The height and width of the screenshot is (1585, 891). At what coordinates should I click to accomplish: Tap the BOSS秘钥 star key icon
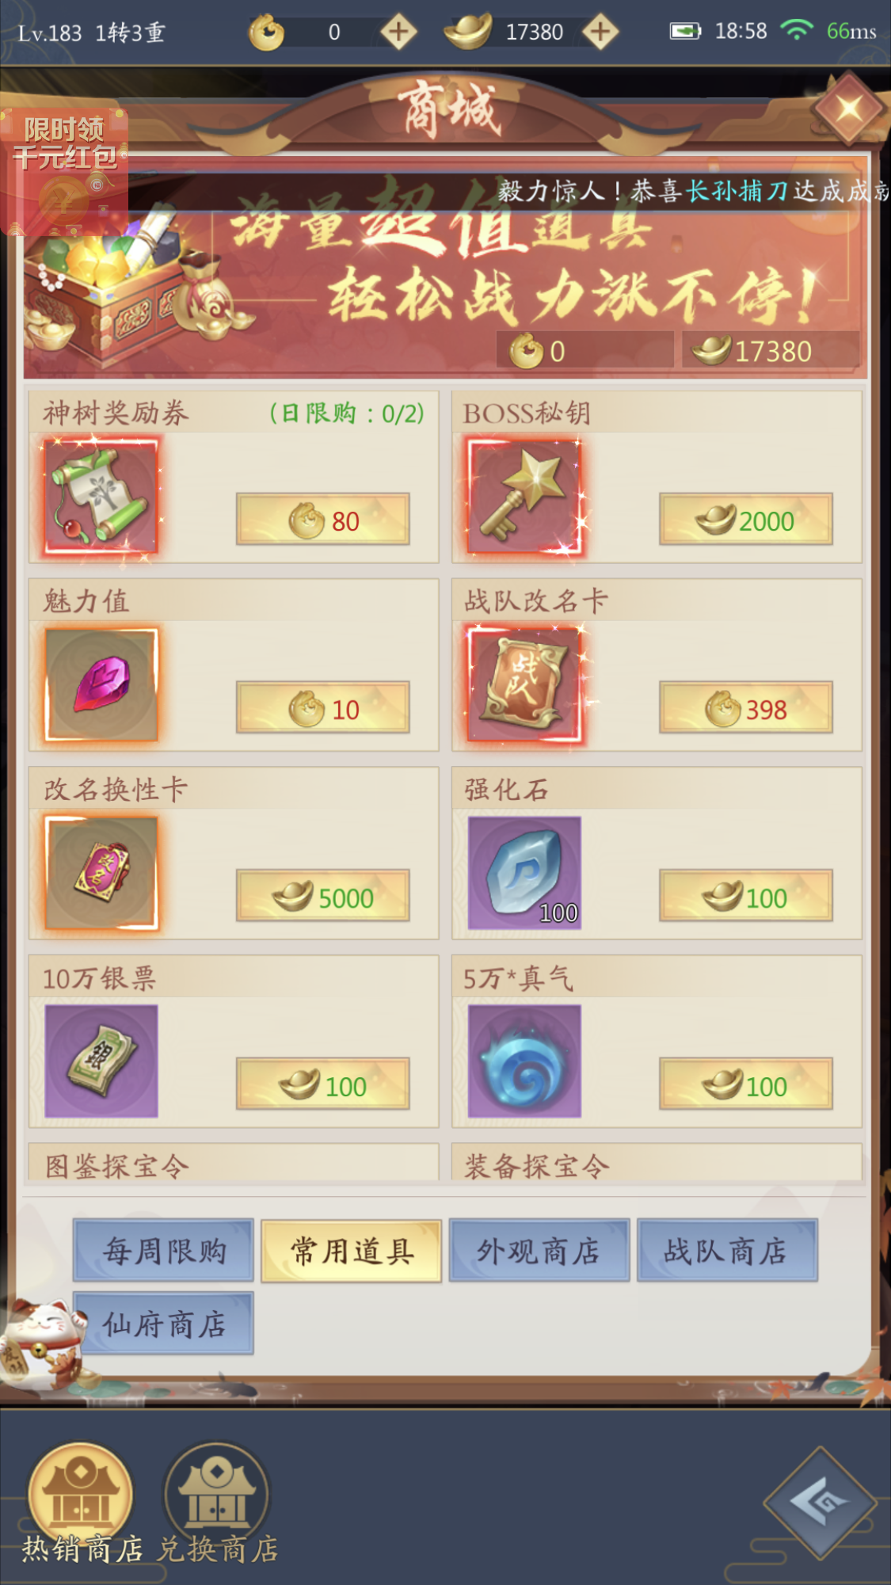(524, 497)
